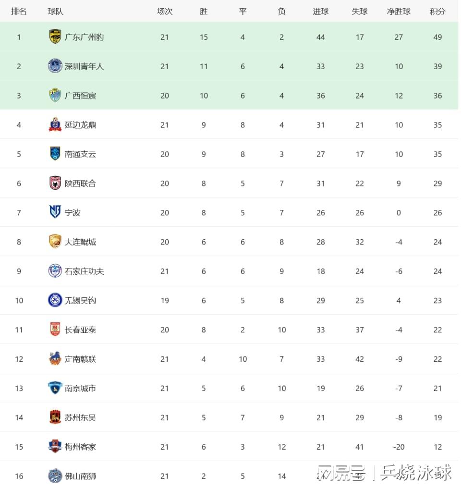Click the 大连鲲城 club badge

pos(55,242)
